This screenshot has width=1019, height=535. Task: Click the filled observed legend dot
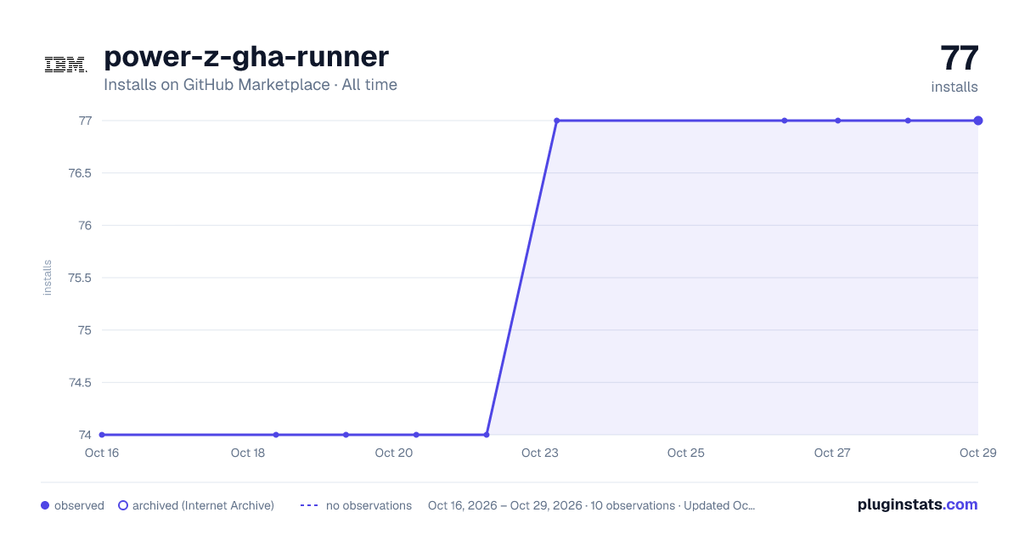pos(45,505)
